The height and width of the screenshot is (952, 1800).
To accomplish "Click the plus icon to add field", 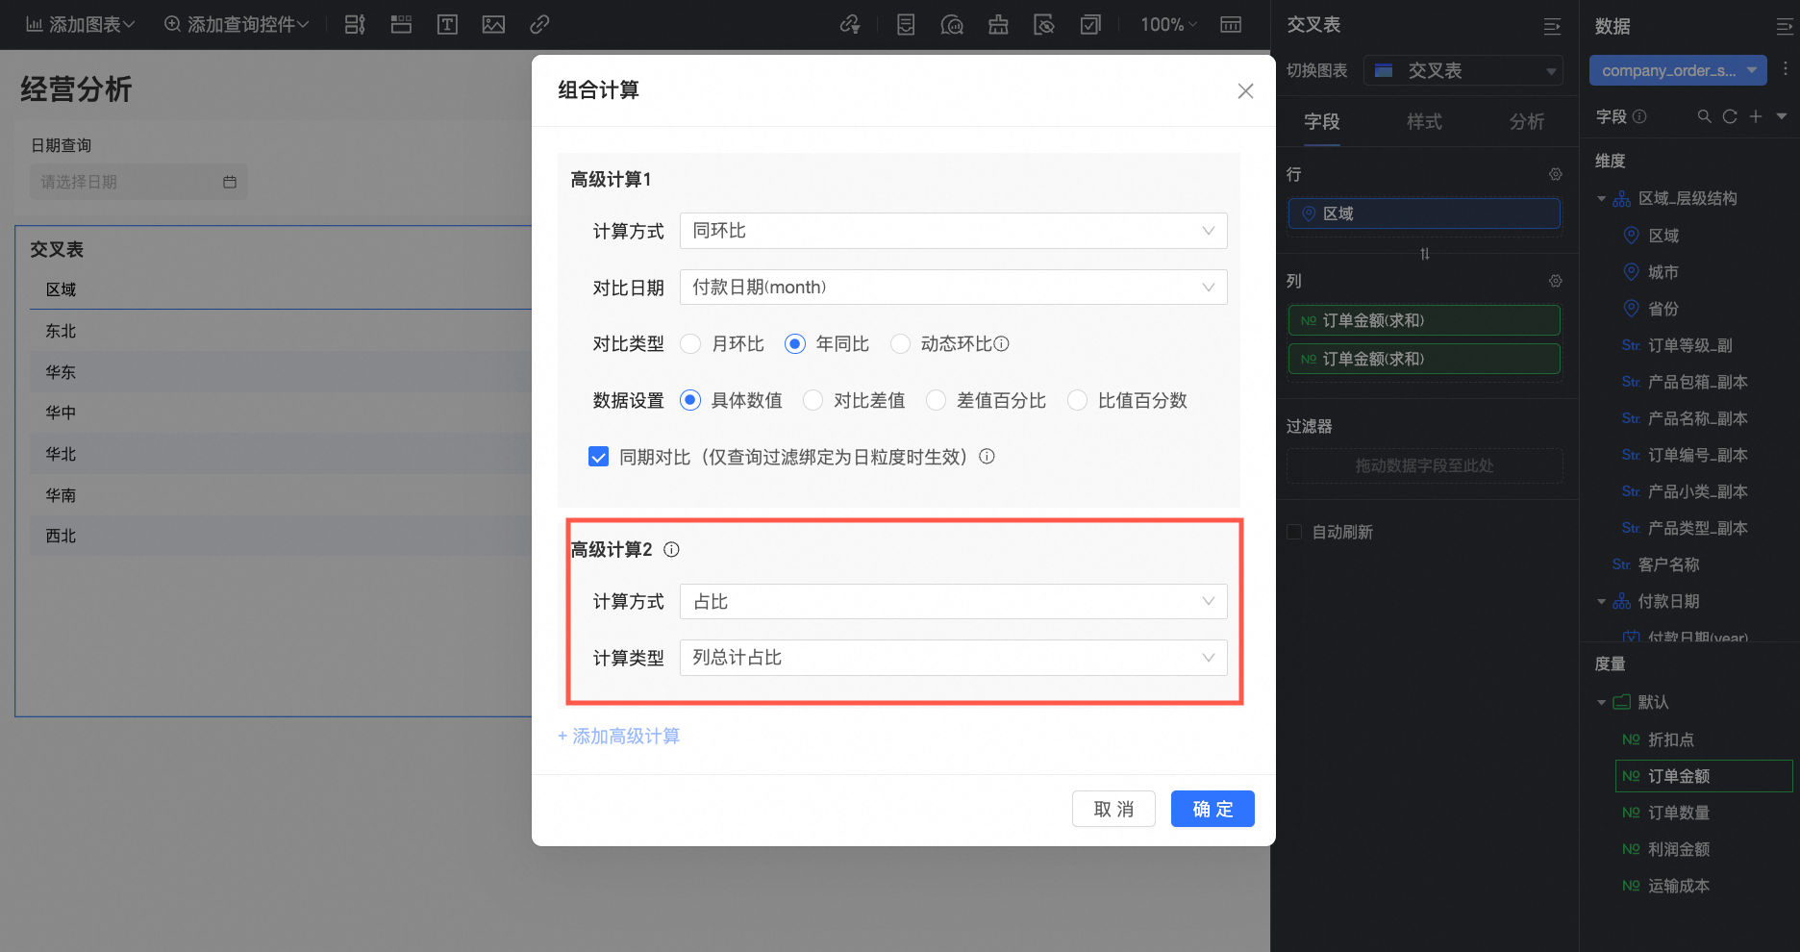I will pyautogui.click(x=1756, y=116).
